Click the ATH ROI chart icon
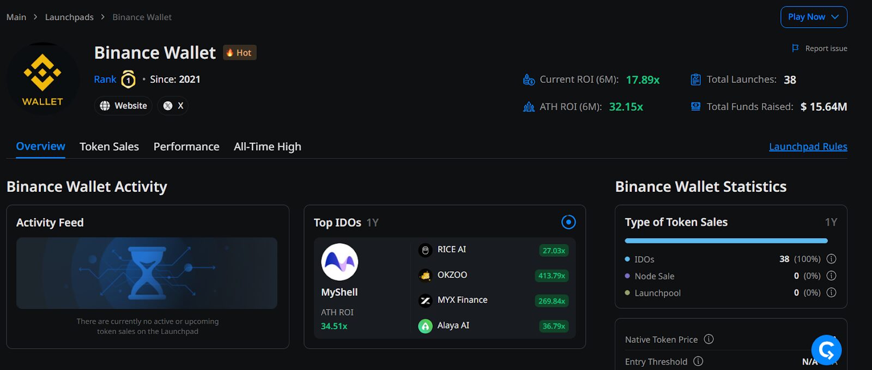The width and height of the screenshot is (872, 370). [x=529, y=107]
